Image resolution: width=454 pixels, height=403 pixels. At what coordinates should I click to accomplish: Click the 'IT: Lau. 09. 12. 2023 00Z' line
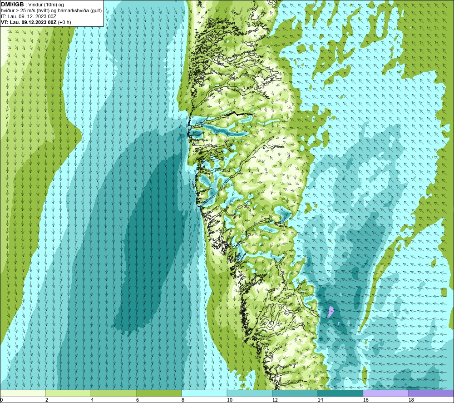(29, 16)
